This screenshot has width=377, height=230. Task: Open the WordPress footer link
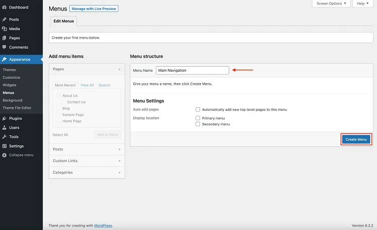coord(103,225)
